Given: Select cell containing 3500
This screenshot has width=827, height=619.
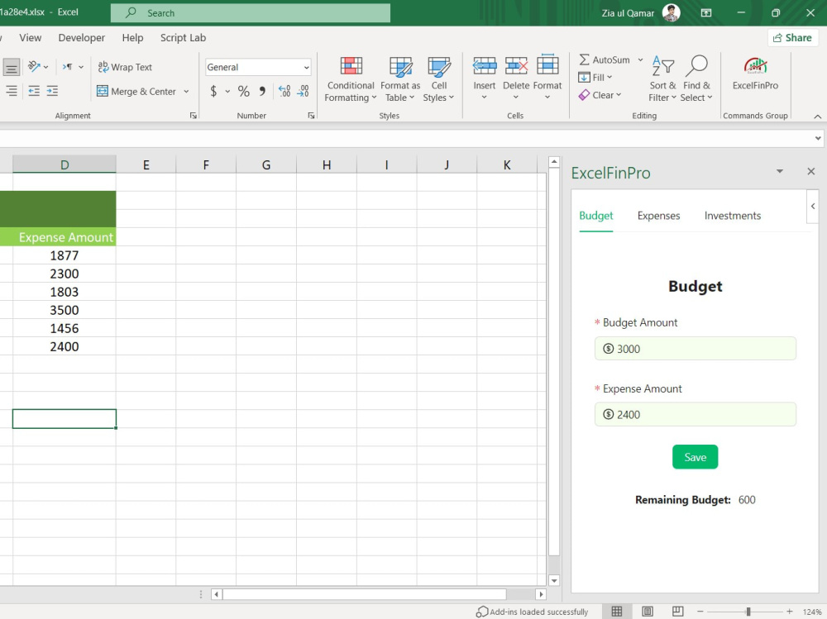Looking at the screenshot, I should [x=65, y=310].
